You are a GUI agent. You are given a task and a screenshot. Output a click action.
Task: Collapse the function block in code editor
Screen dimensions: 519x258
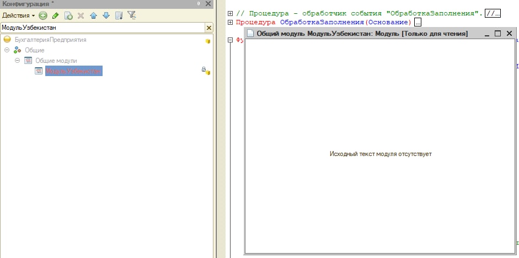click(x=231, y=40)
